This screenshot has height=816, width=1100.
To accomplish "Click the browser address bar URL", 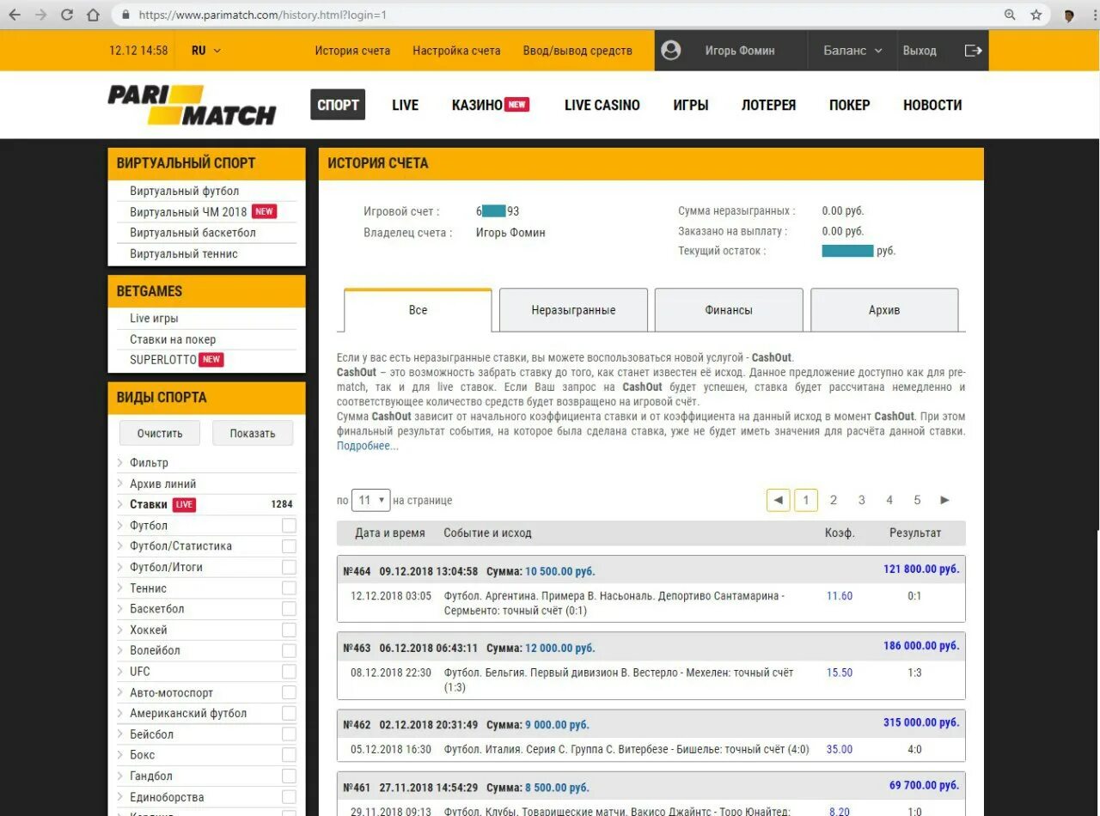I will [x=262, y=15].
